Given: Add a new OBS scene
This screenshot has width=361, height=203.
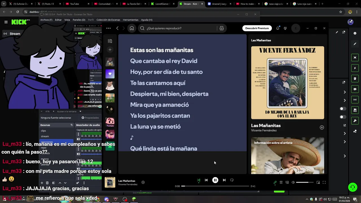Looking at the screenshot, I should coord(42,183).
